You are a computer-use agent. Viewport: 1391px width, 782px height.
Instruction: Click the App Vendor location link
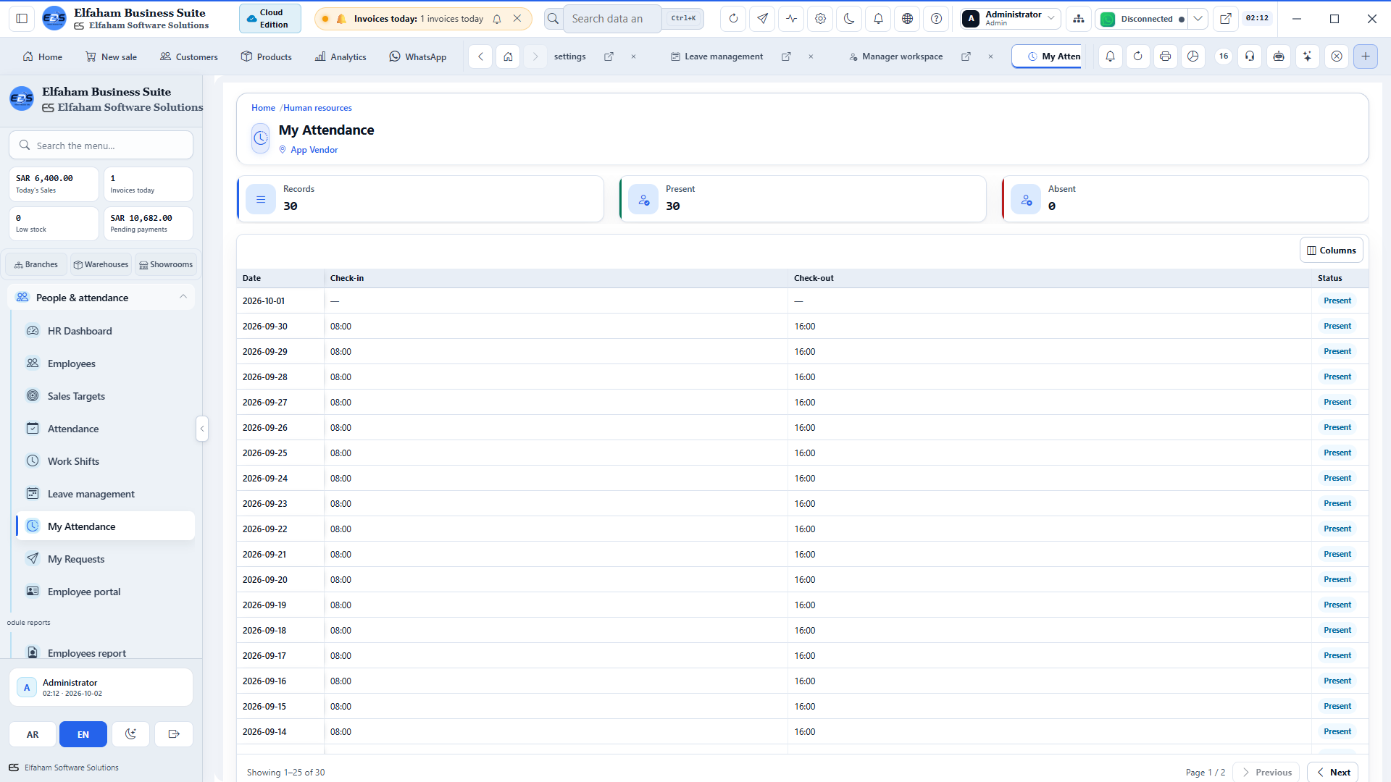pyautogui.click(x=314, y=150)
